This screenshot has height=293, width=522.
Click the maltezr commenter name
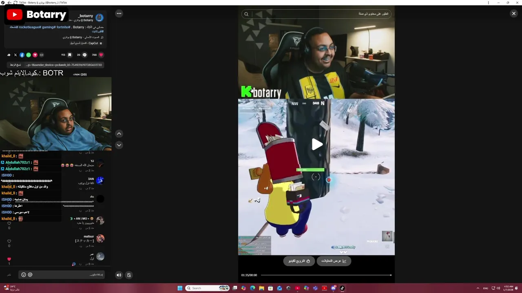88,236
